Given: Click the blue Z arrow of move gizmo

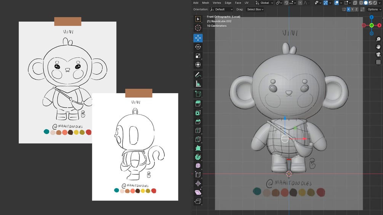Looking at the screenshot, I should click(285, 118).
